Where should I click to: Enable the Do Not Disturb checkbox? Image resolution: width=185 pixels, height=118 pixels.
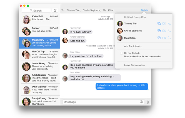point(121,53)
